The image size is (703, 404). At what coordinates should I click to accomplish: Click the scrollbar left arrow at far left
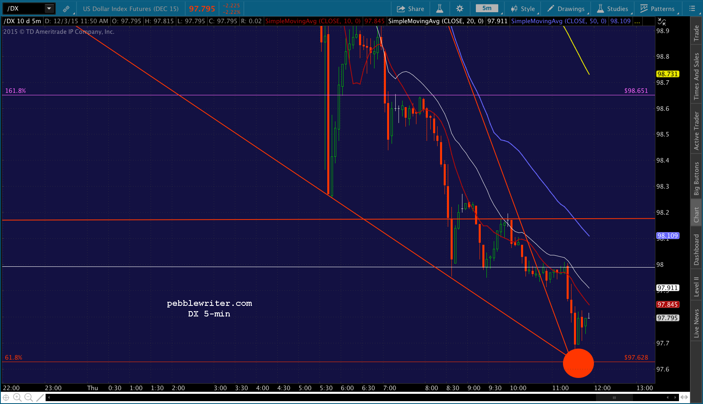tap(49, 397)
